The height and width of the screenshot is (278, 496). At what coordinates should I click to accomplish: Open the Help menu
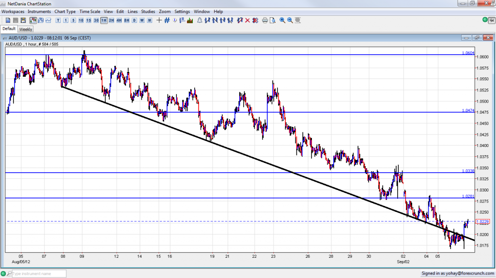(x=218, y=12)
